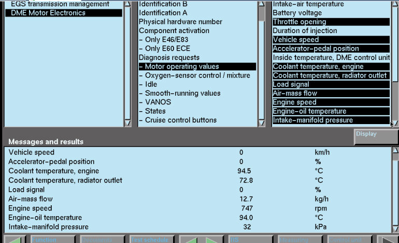Deselect Engine-oil temperature in value list
This screenshot has width=399, height=243.
point(331,111)
